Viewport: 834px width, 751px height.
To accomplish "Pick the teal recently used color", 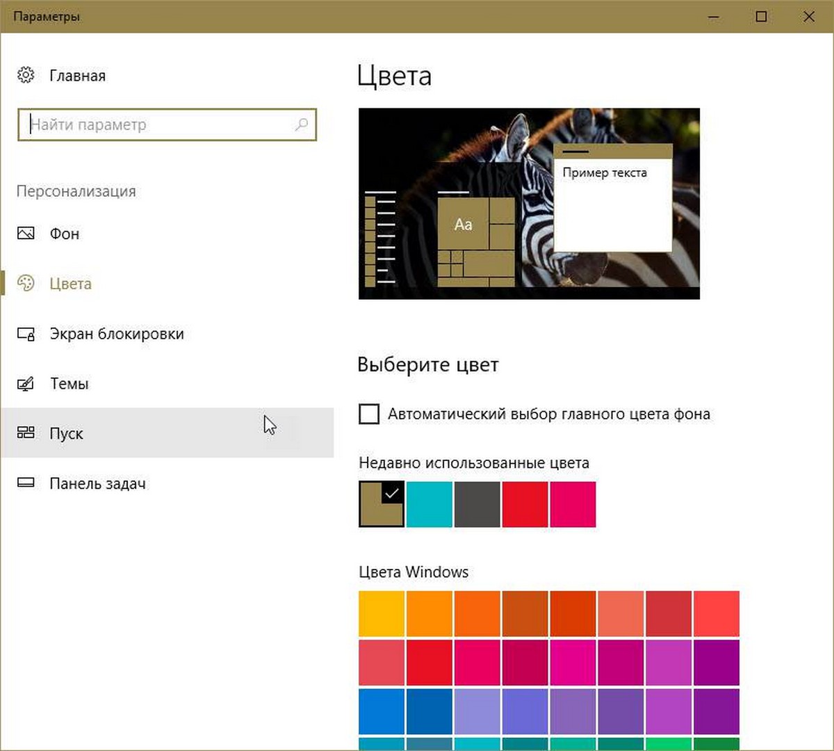I will pos(429,504).
